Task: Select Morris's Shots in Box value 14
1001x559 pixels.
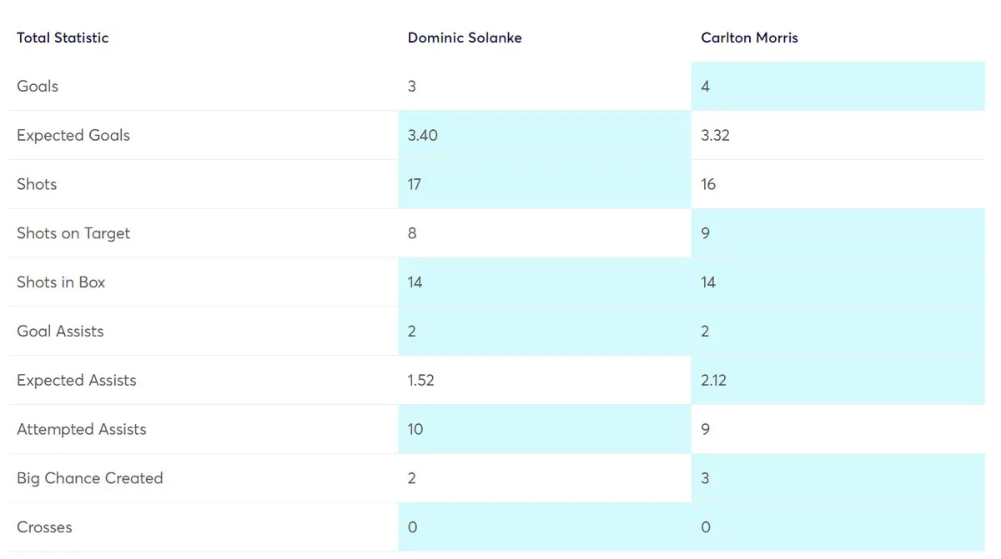Action: [708, 282]
